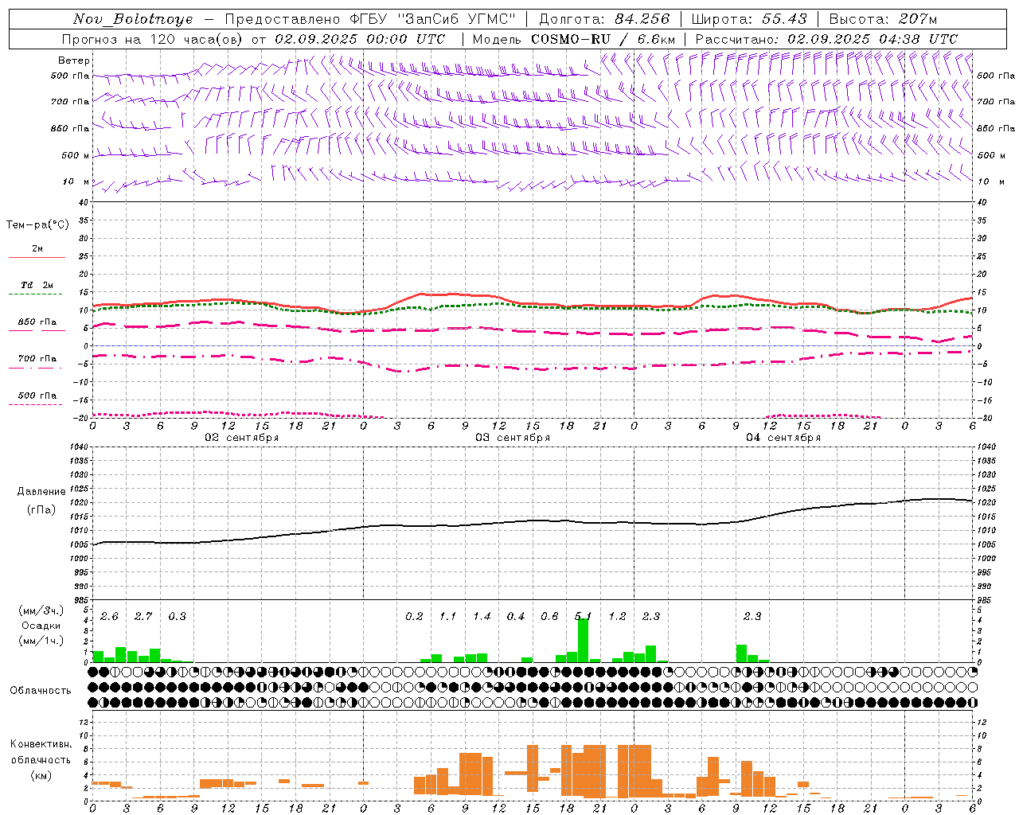Click the date label 03 сентября

tap(512, 437)
